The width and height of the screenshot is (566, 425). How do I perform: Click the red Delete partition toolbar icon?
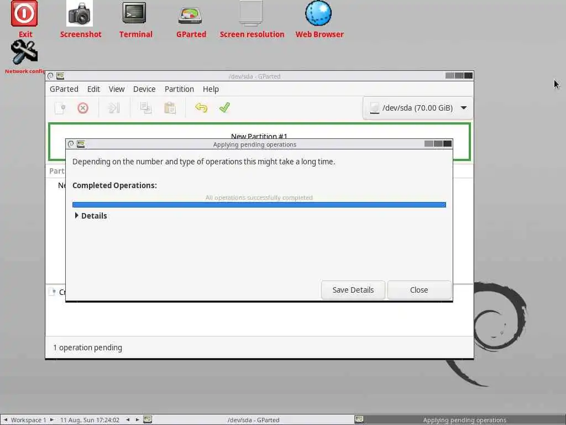[x=83, y=108]
